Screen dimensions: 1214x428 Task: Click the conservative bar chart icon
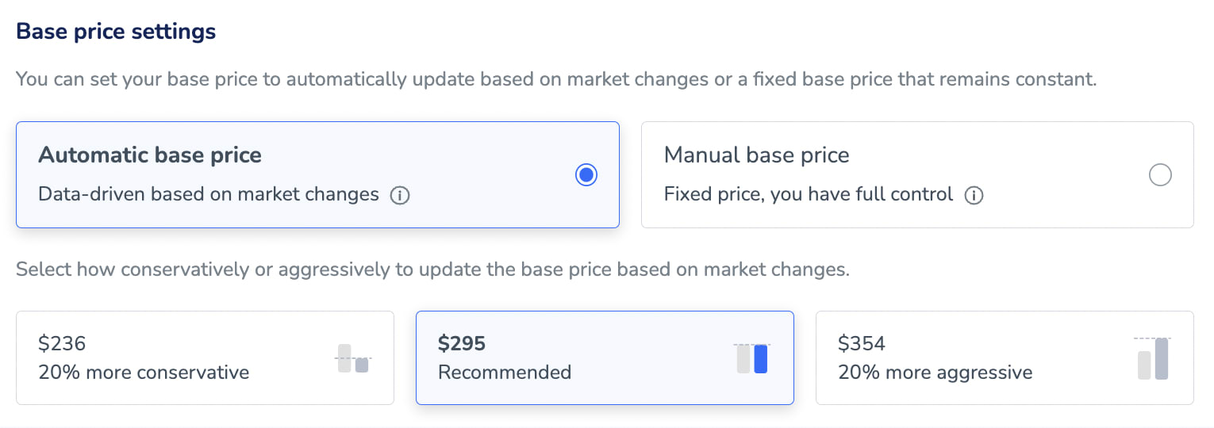[353, 359]
